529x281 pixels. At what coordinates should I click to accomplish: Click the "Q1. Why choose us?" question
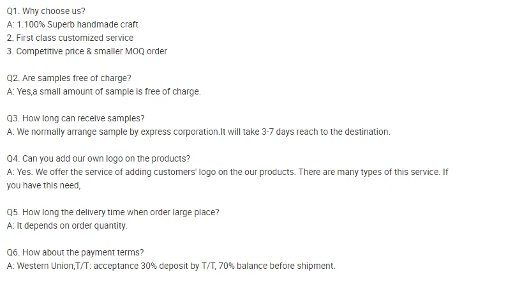(45, 11)
